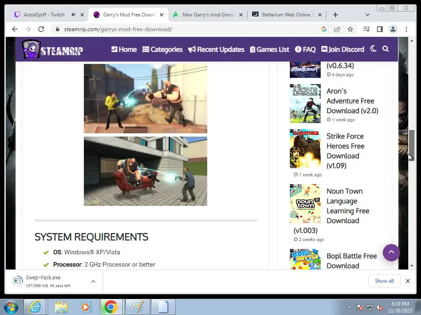Viewport: 421px width, 315px height.
Task: Click the scrollbar down arrow
Action: point(412,266)
